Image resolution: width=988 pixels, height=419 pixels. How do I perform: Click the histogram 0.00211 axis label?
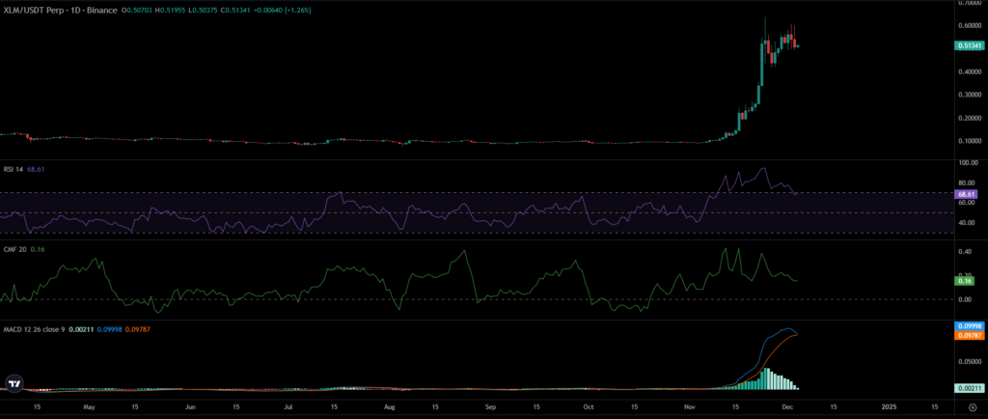point(971,389)
